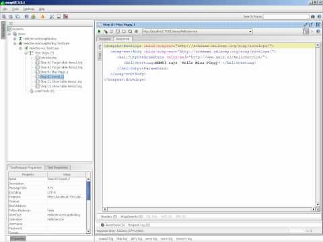
Task: Expand the HelloServiceSoapBinding interface node
Action: point(15,38)
